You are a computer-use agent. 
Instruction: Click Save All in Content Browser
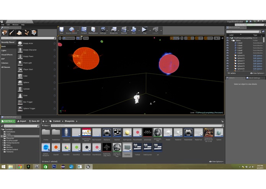[x=34, y=121]
